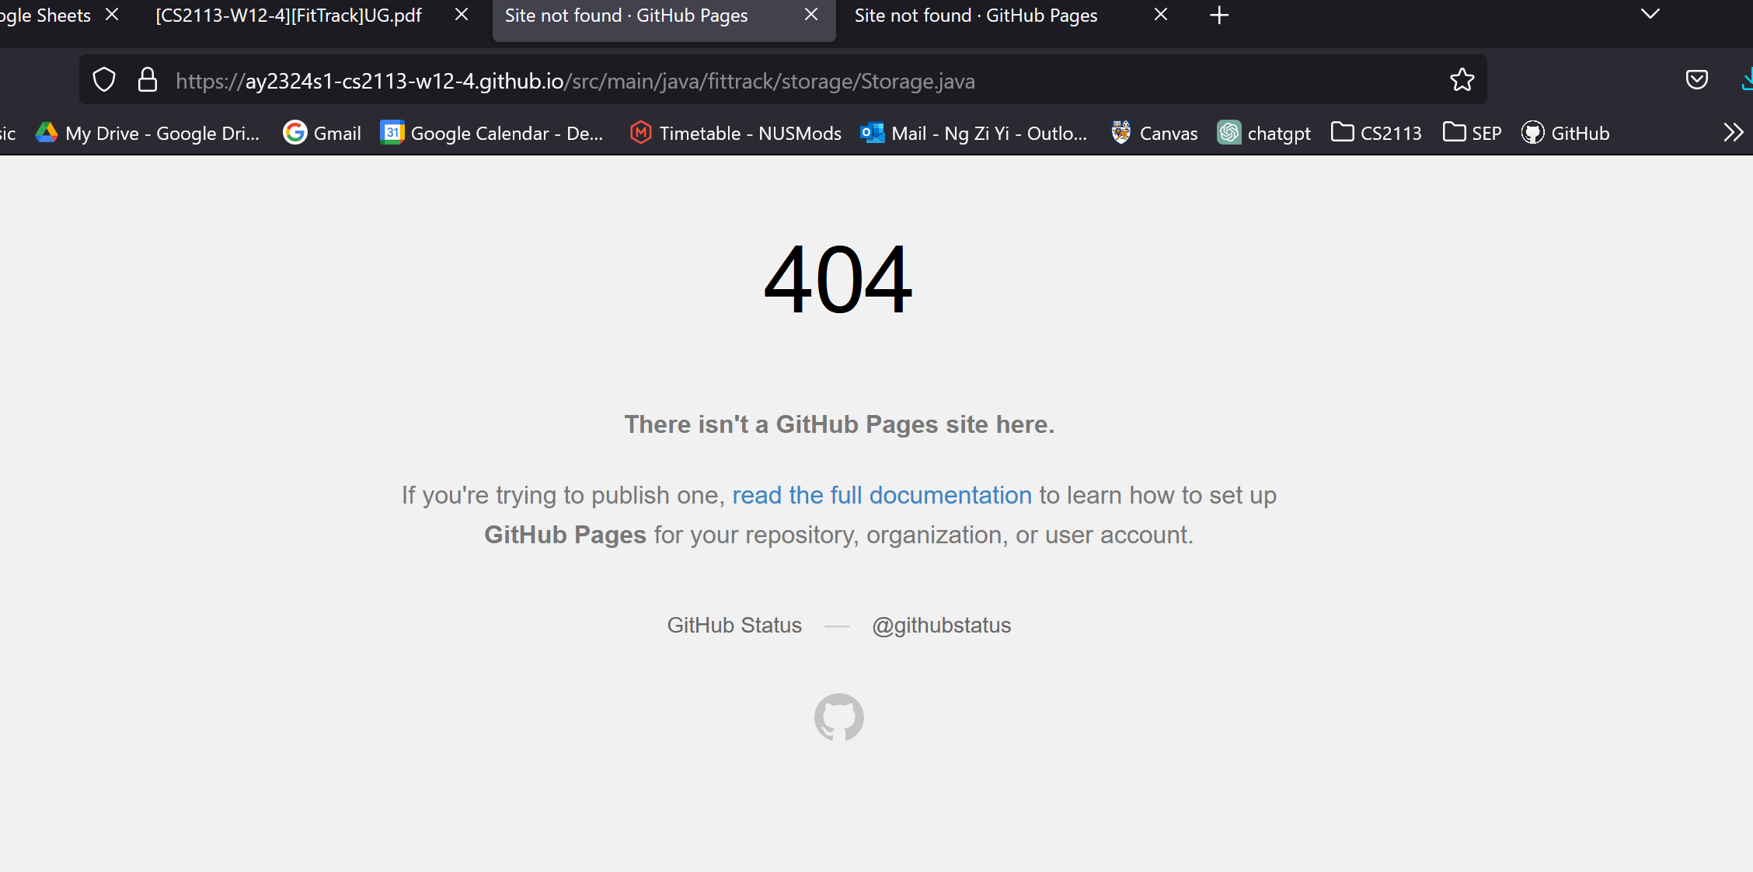The image size is (1753, 872).
Task: Click the read the full documentation link
Action: [881, 495]
